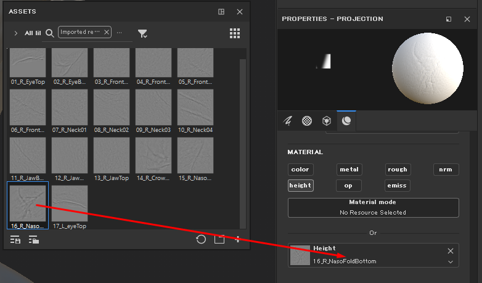Click the MATERIAL section heading
This screenshot has width=482, height=283.
click(305, 152)
